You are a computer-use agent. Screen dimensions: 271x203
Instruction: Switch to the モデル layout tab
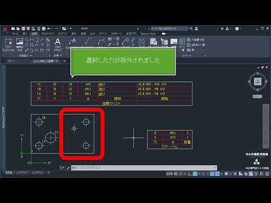tap(8, 173)
